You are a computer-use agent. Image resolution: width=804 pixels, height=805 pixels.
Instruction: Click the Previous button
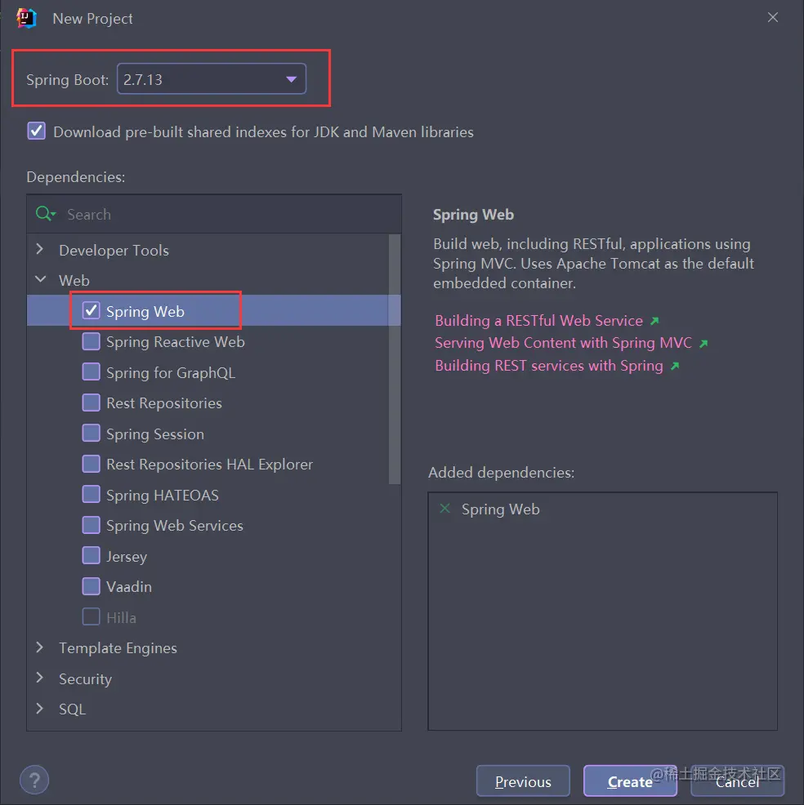point(522,781)
